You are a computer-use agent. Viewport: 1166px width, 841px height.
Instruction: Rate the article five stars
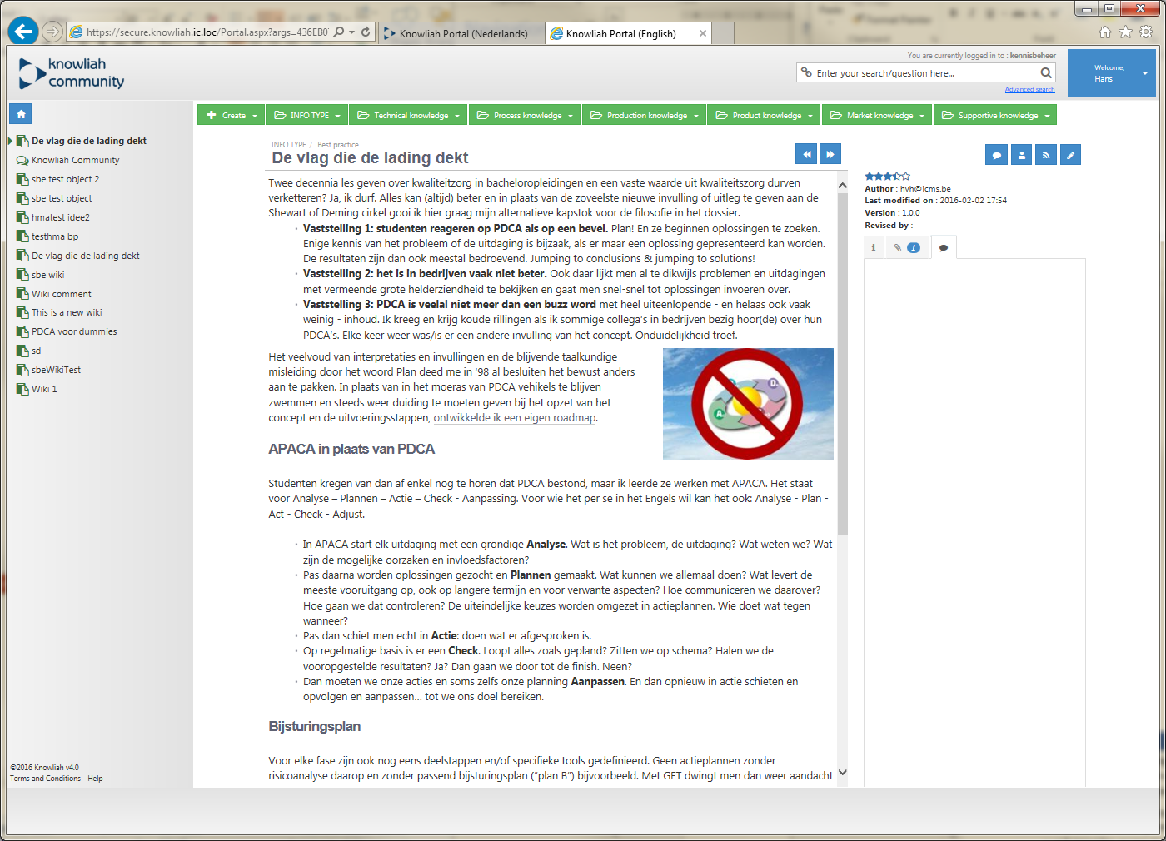click(906, 177)
